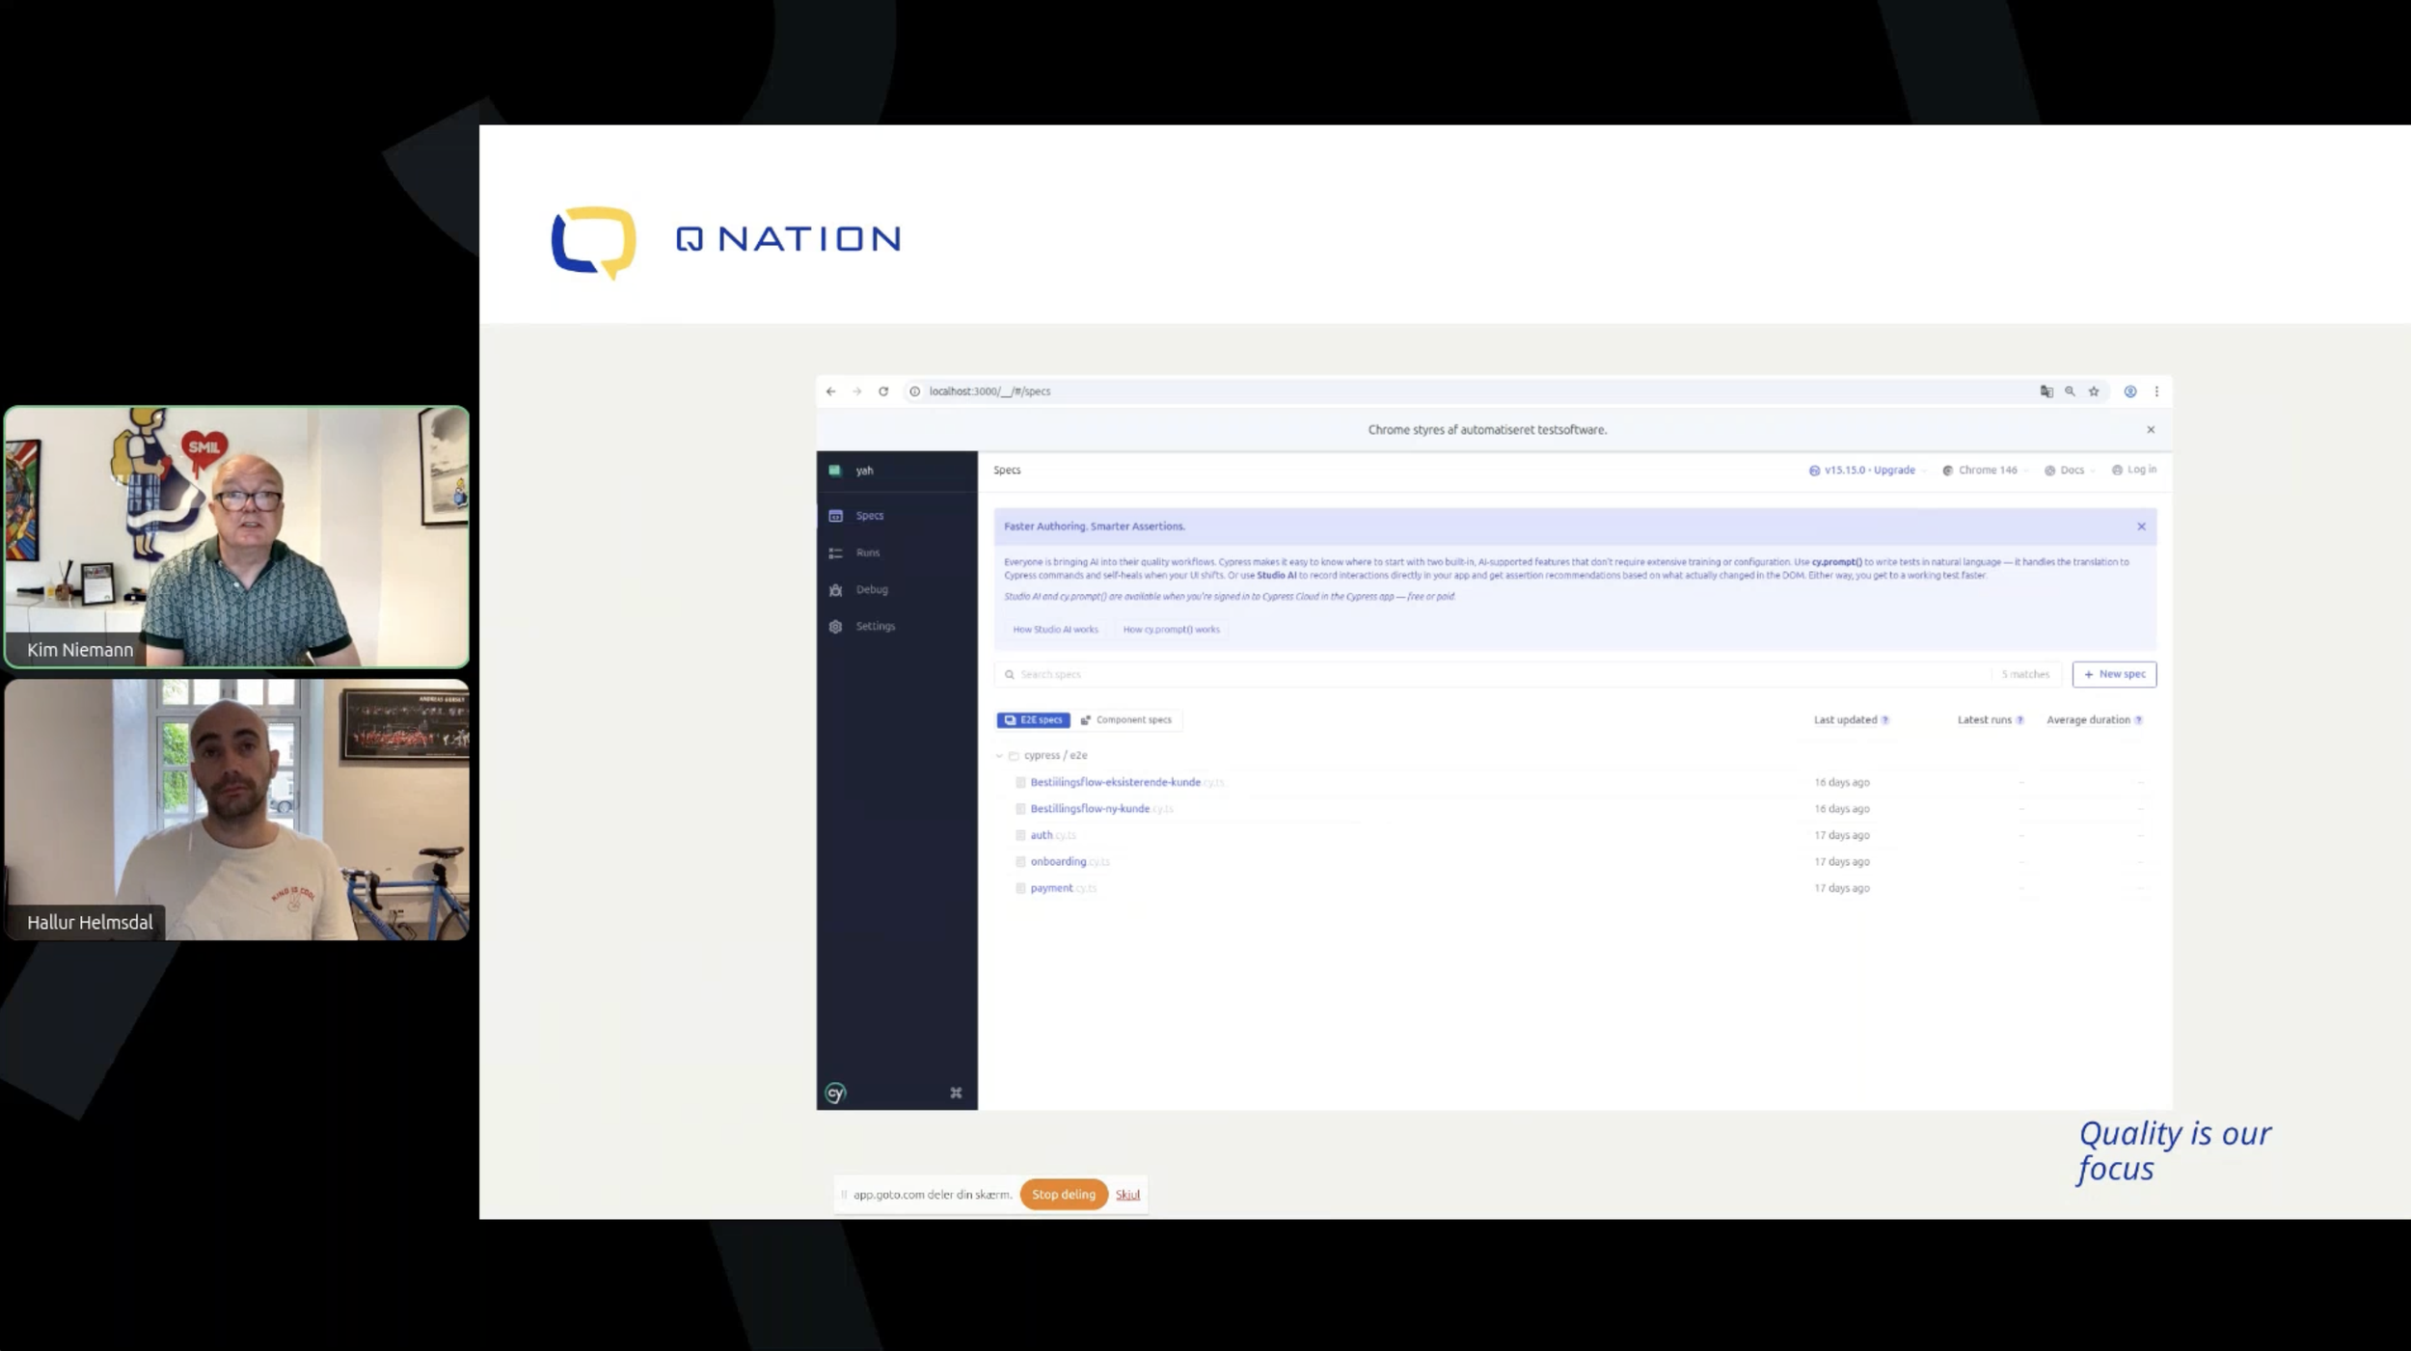This screenshot has width=2411, height=1351.
Task: Click 16 days ago for Bestillingsflow-ny-kunde
Action: tap(1841, 809)
